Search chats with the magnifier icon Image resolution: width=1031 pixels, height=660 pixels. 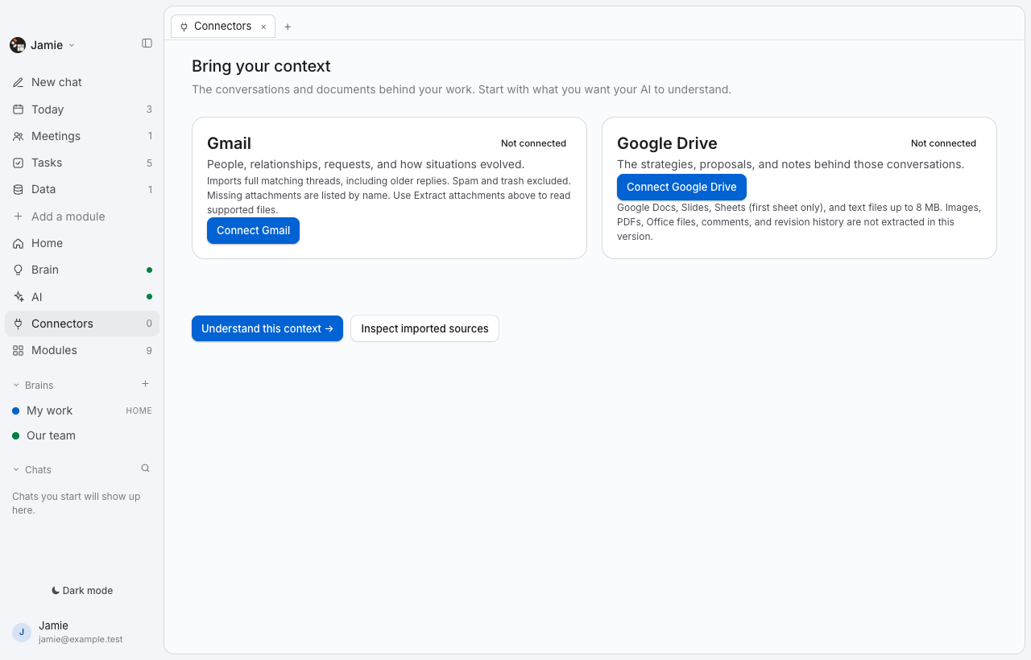pyautogui.click(x=146, y=468)
